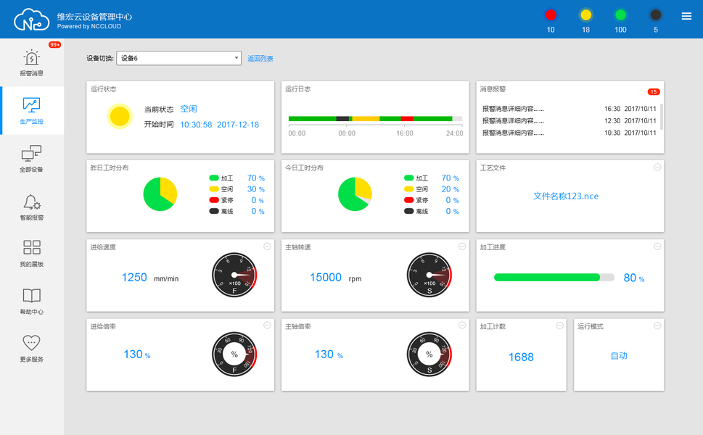Screen dimensions: 703x435
Task: Click the NCCLOUD cloud logo
Action: (31, 20)
